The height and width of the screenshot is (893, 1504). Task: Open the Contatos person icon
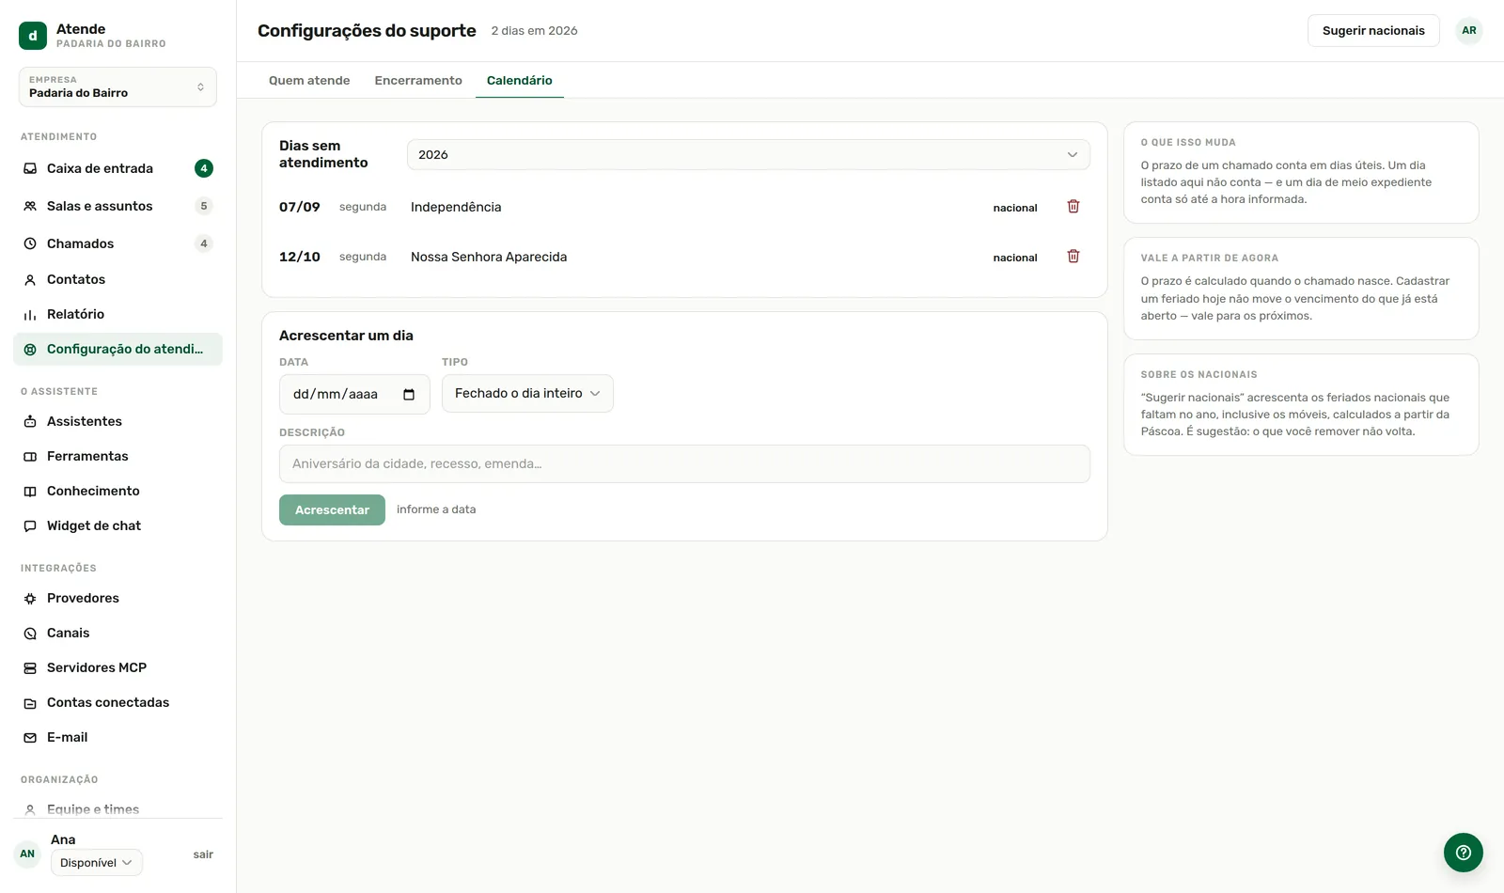[30, 279]
